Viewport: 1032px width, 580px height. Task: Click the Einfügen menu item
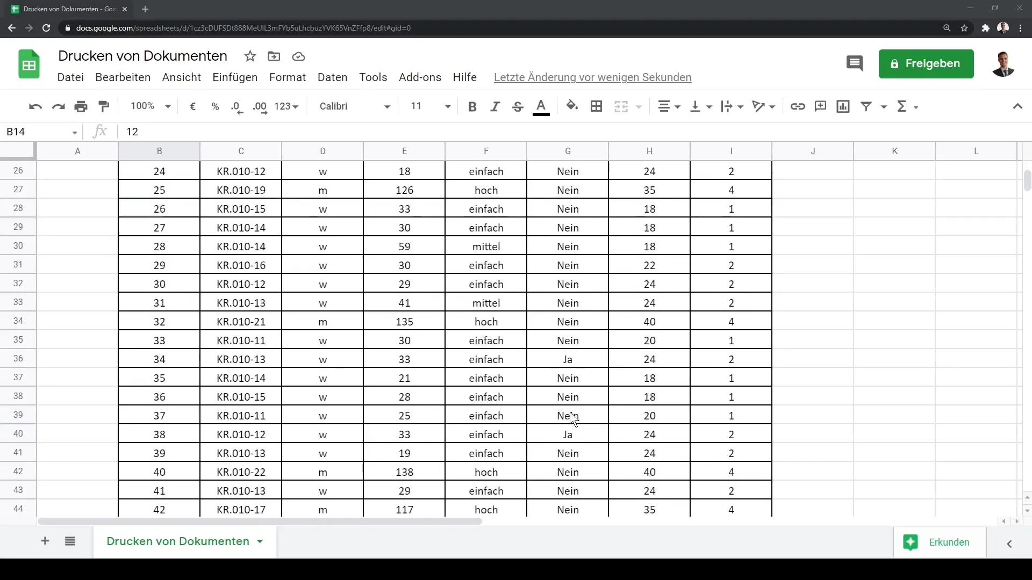[x=234, y=77]
